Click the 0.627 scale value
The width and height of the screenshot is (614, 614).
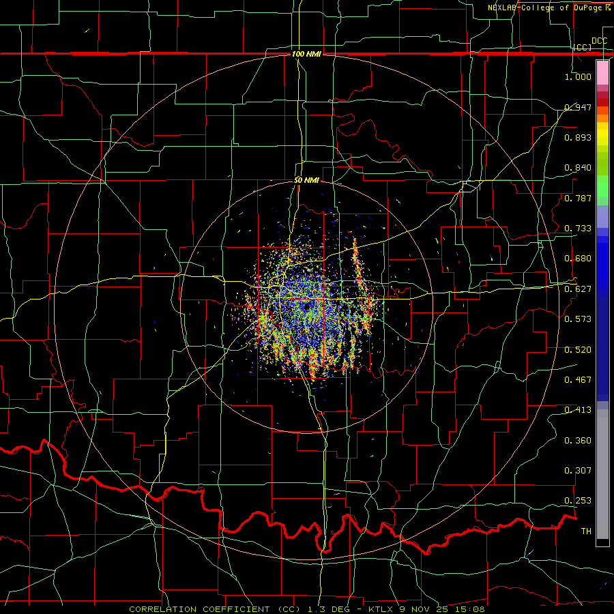[x=578, y=289]
